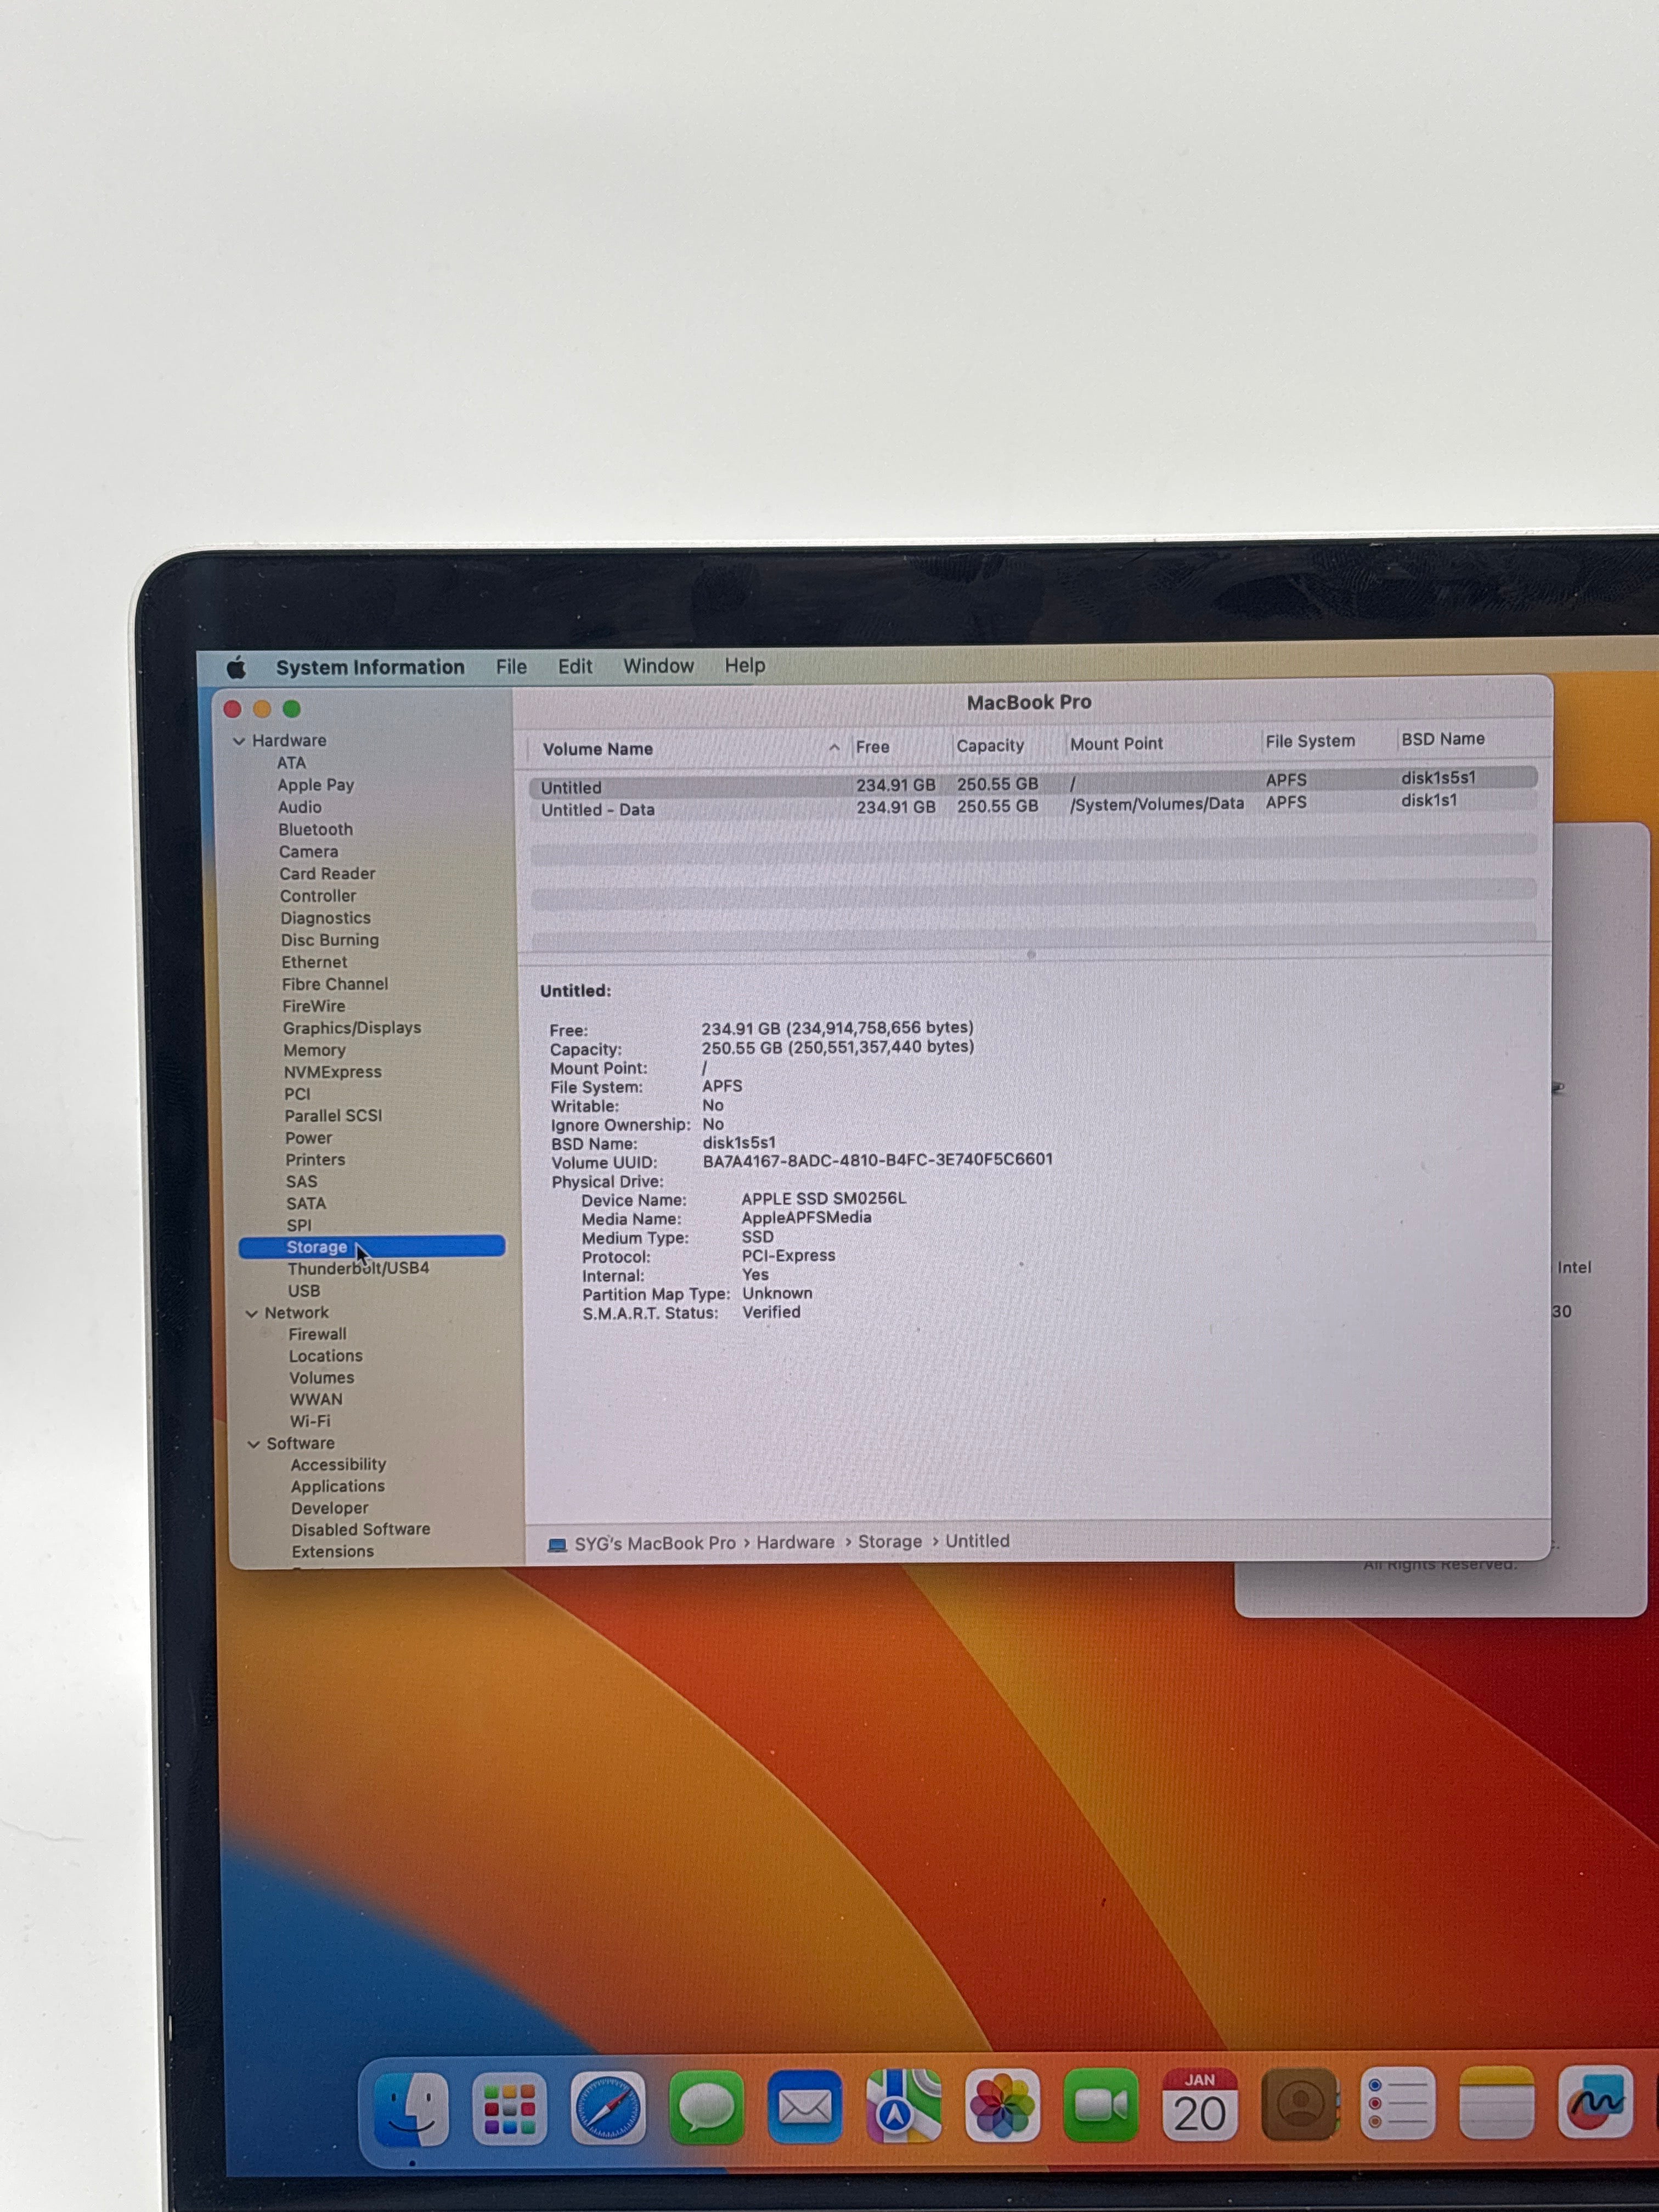Image resolution: width=1659 pixels, height=2212 pixels.
Task: Select Audio in the sidebar
Action: coord(300,807)
